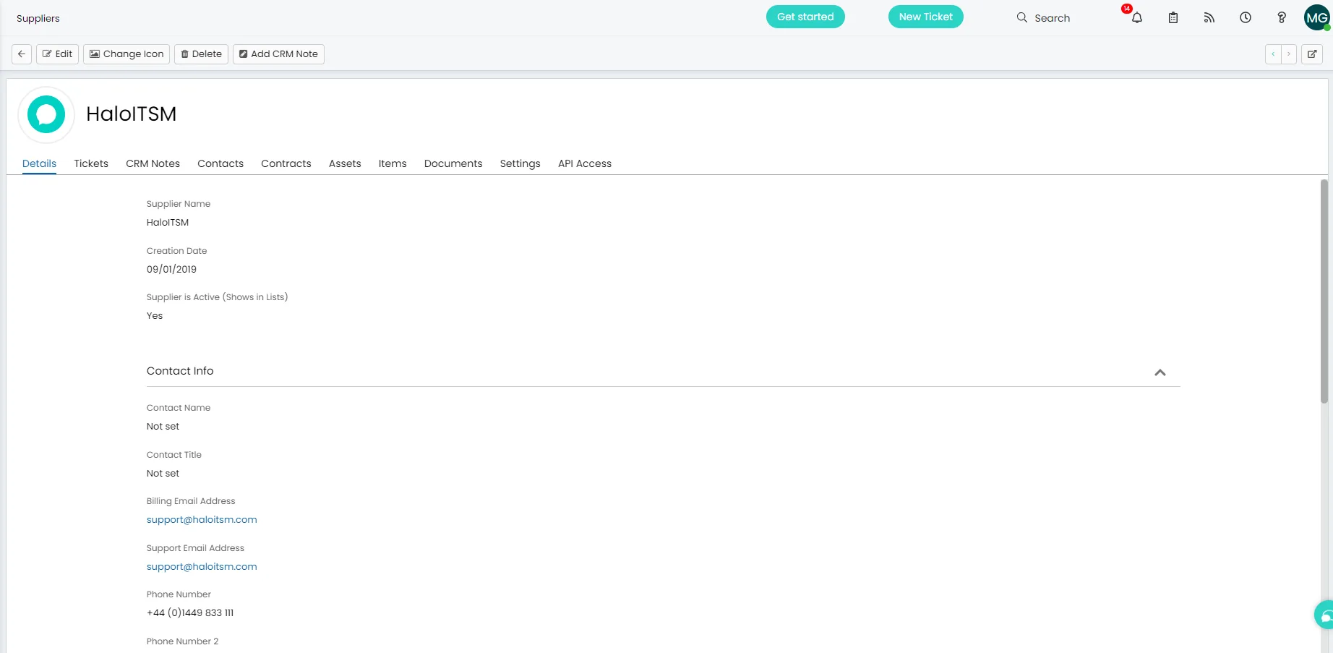Open the help question mark icon
The image size is (1333, 653).
click(x=1282, y=18)
